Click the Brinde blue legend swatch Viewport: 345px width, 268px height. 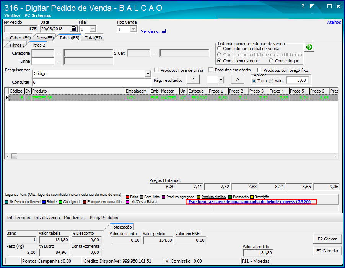44,202
